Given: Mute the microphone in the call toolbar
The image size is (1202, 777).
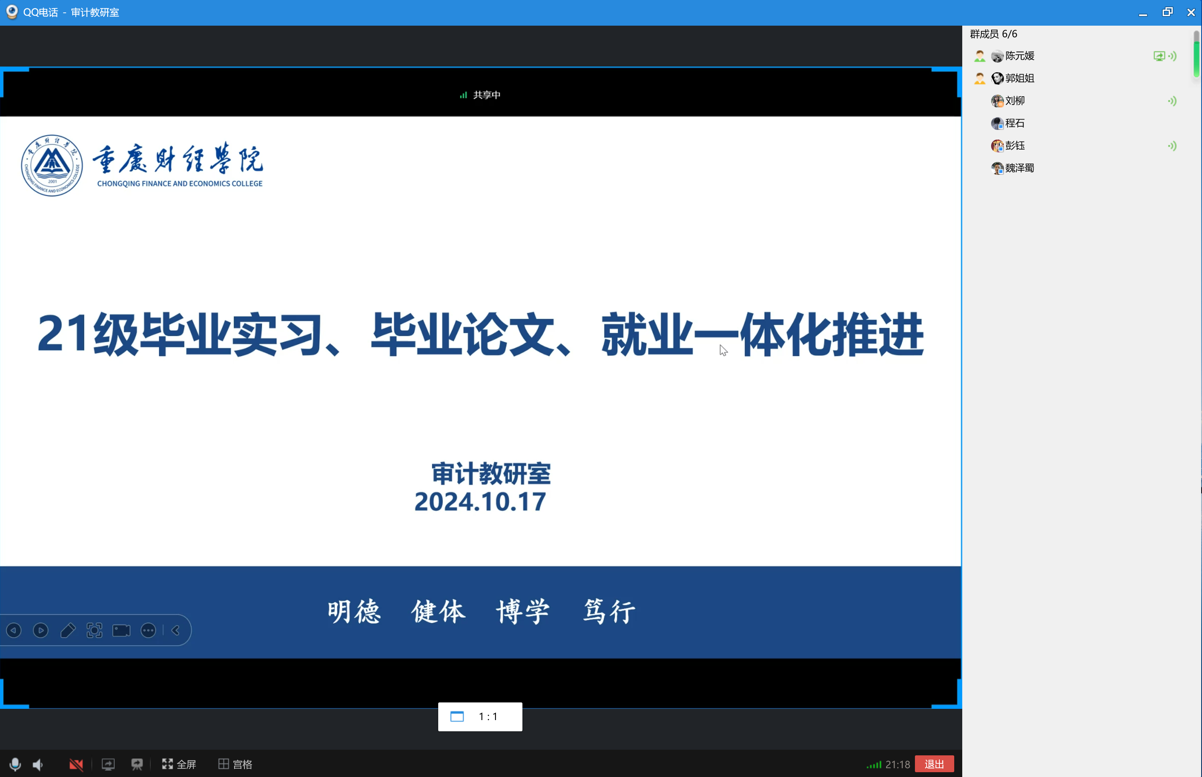Looking at the screenshot, I should pyautogui.click(x=15, y=765).
